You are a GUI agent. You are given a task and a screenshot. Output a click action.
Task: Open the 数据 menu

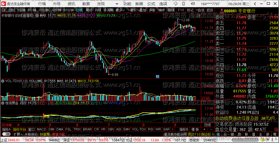[x=86, y=4]
